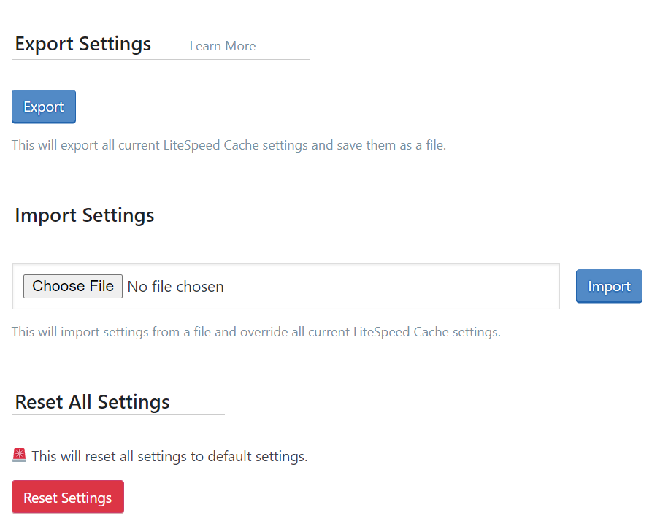
Task: Click the Export Settings heading
Action: pyautogui.click(x=83, y=44)
